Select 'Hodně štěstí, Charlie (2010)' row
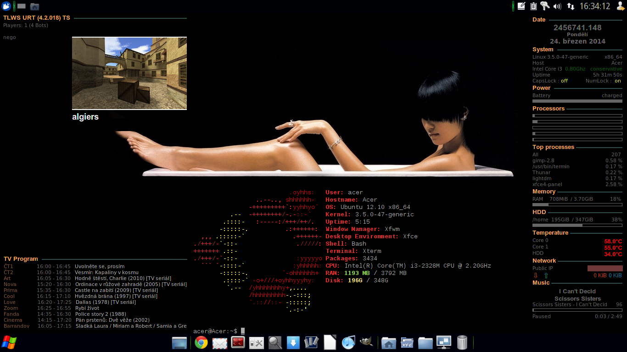The height and width of the screenshot is (352, 627). (x=95, y=278)
